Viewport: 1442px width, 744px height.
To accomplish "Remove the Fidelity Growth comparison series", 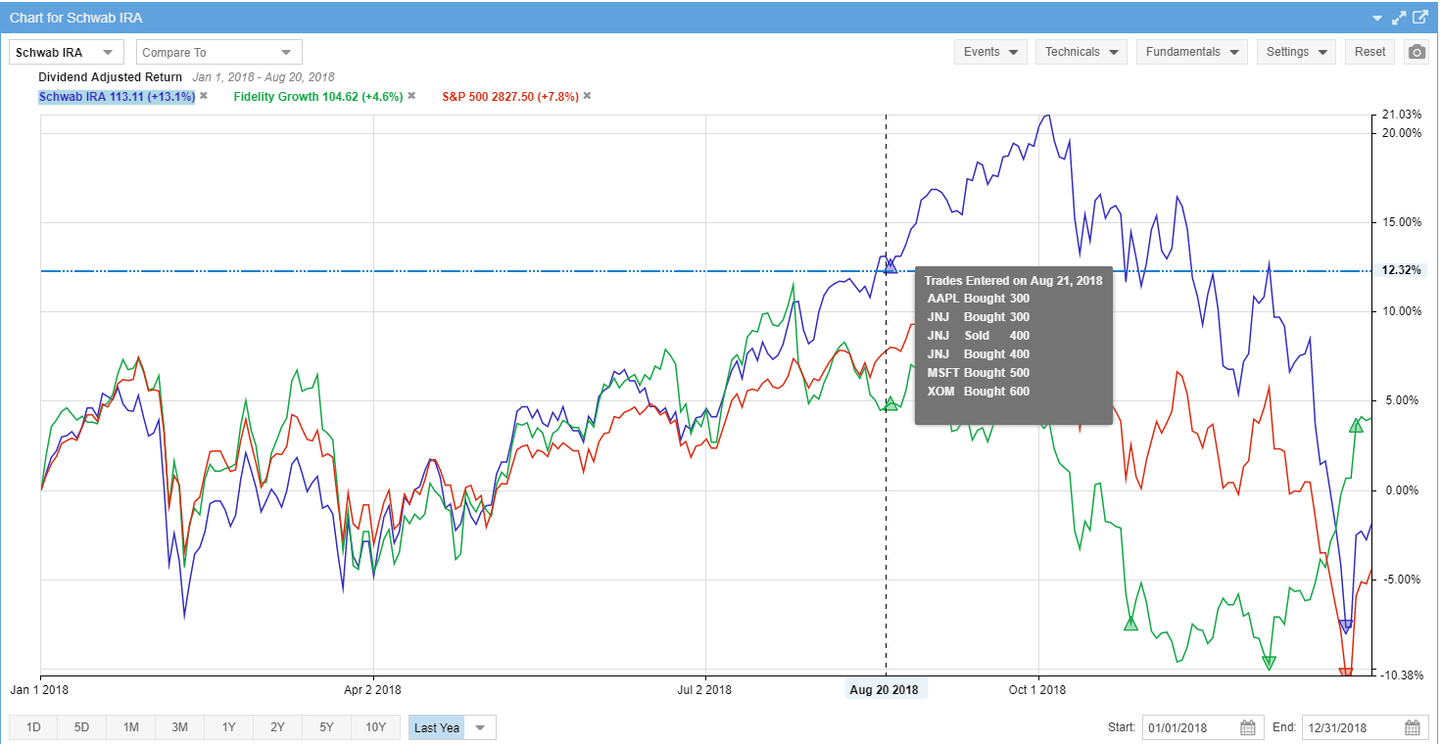I will click(410, 96).
